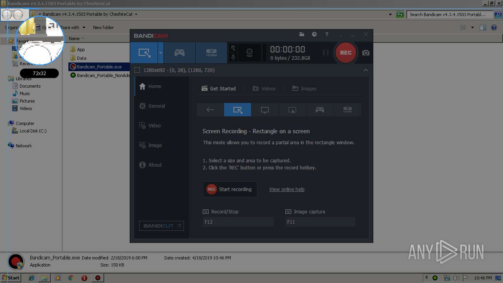Viewport: 503px width, 283px height.
Task: Open the General settings section
Action: (162, 106)
